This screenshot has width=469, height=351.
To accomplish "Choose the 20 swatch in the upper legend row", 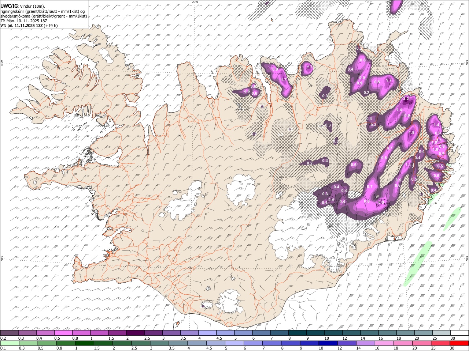I will (x=423, y=333).
